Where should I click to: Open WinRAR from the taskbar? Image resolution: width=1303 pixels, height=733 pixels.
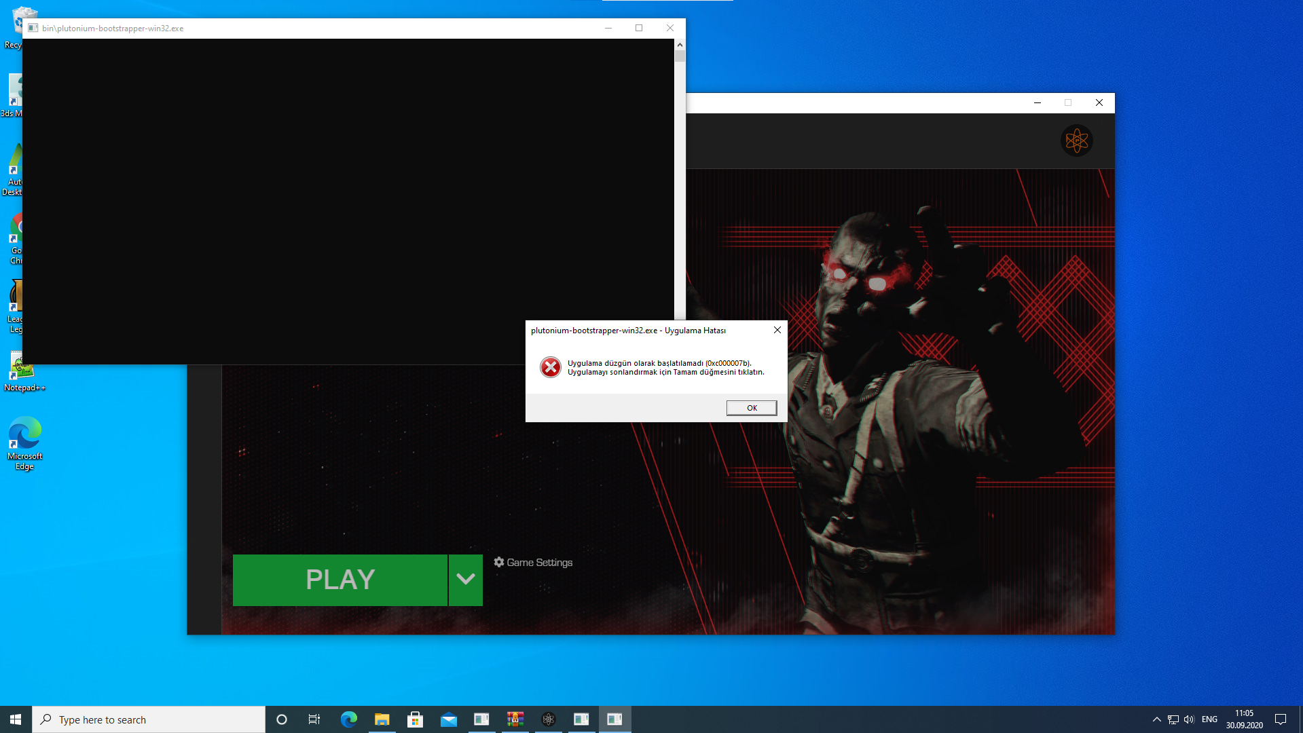click(515, 719)
